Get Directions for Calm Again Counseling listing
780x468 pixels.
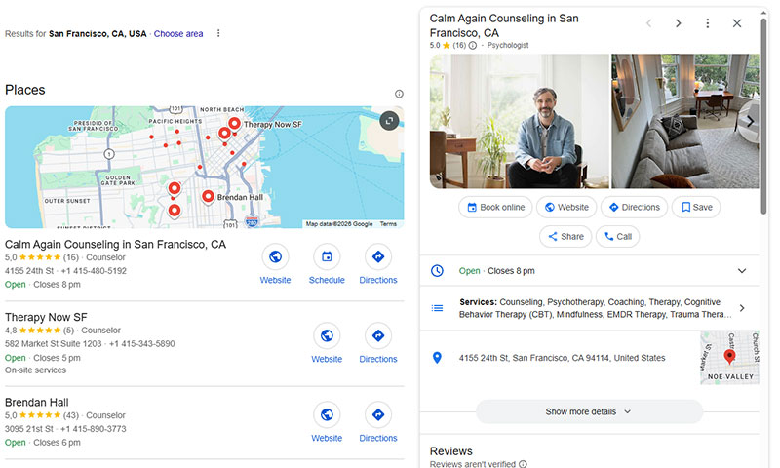[378, 256]
